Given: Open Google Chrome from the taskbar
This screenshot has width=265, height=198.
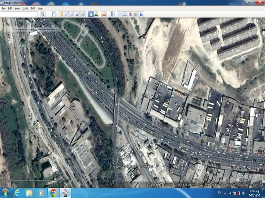Looking at the screenshot, I should [x=53, y=192].
